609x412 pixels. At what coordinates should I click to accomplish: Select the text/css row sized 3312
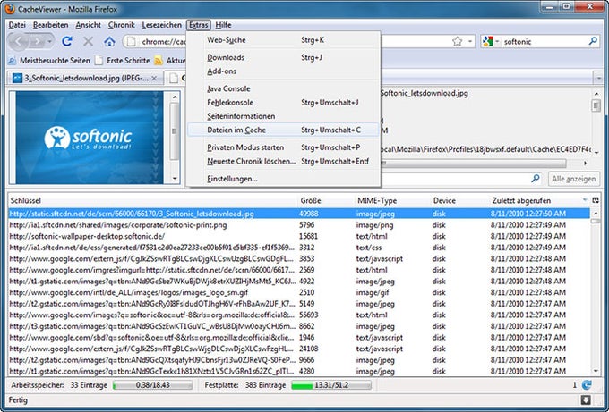tap(298, 248)
